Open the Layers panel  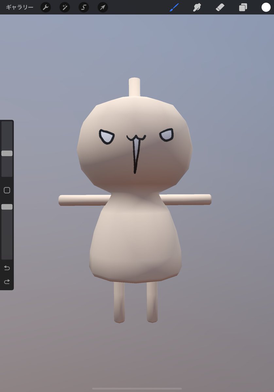click(243, 7)
